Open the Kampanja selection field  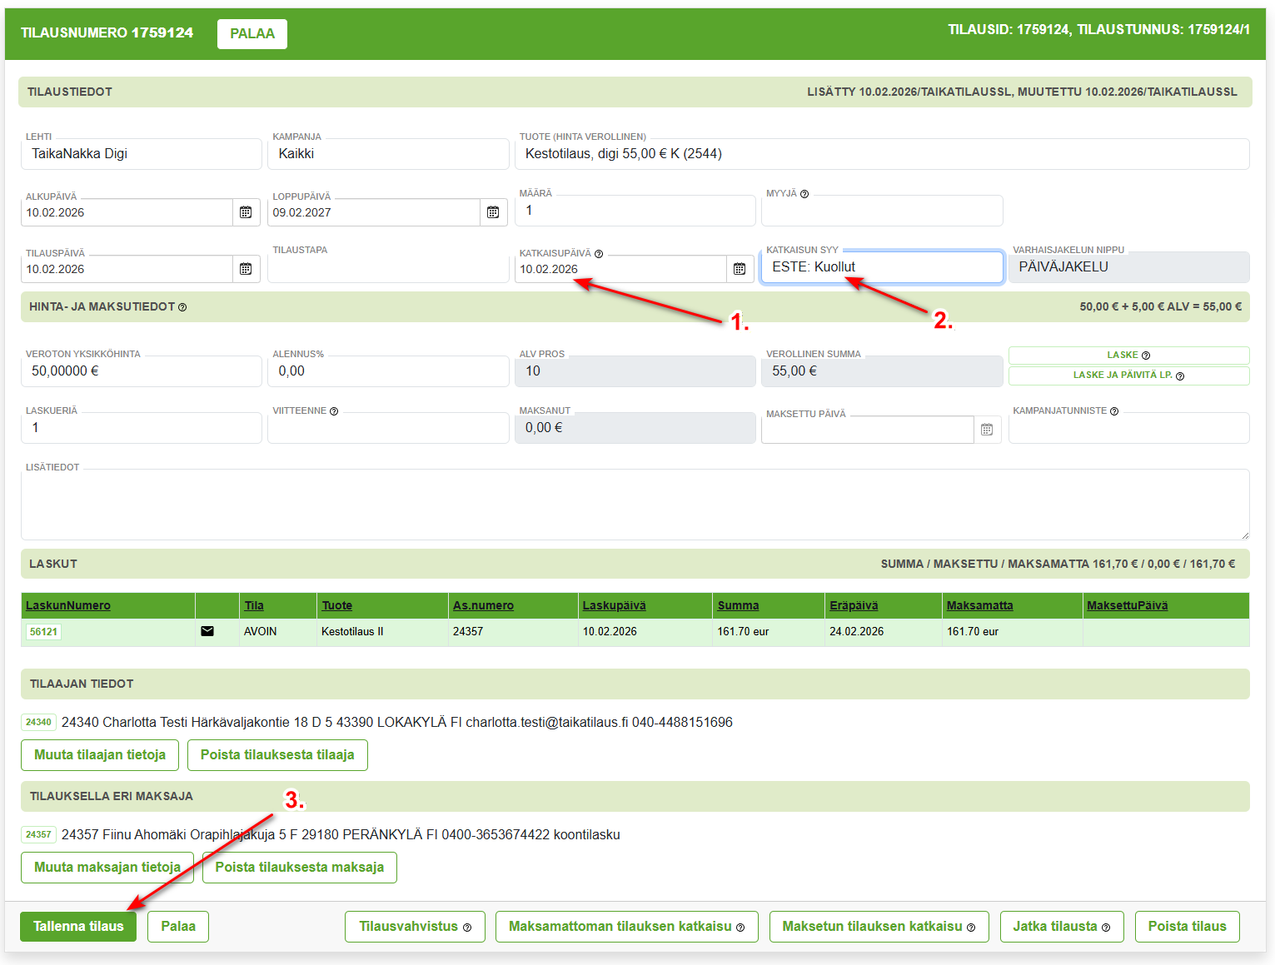click(x=388, y=154)
